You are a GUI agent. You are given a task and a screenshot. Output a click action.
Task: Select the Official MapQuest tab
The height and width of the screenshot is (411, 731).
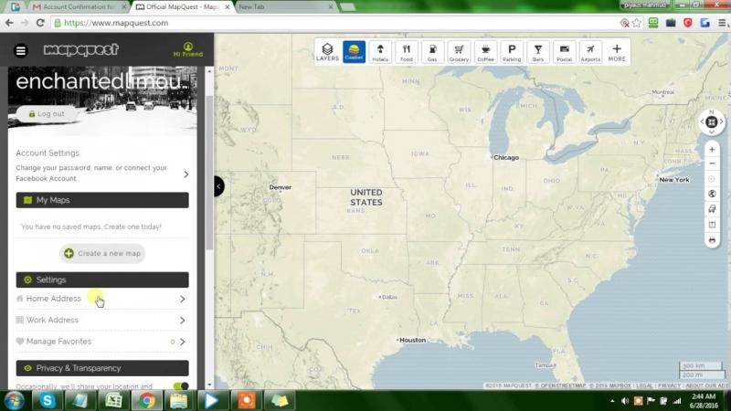click(x=182, y=7)
